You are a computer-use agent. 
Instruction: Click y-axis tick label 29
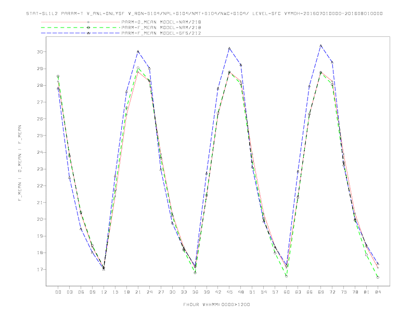pyautogui.click(x=40, y=69)
